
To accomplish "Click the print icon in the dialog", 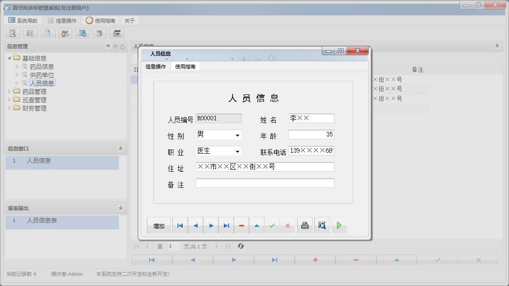I will (x=305, y=225).
